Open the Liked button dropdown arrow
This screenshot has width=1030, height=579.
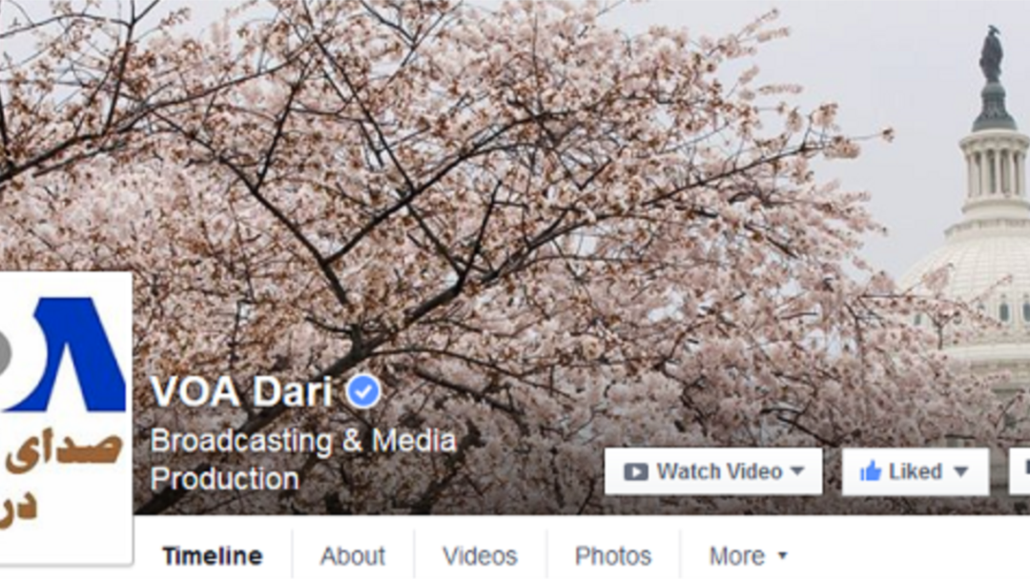pyautogui.click(x=960, y=471)
